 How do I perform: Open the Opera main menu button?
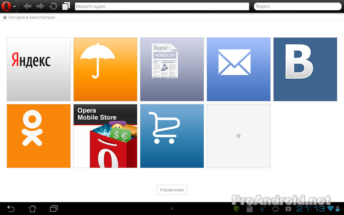pos(9,6)
